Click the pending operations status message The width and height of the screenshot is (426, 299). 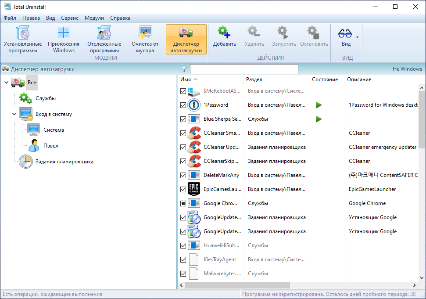tap(53, 294)
